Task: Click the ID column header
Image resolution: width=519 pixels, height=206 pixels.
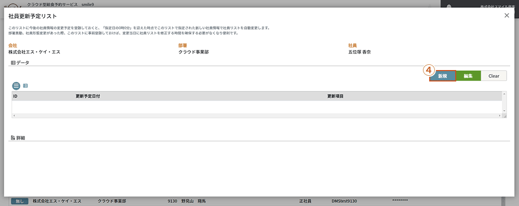Action: point(15,96)
